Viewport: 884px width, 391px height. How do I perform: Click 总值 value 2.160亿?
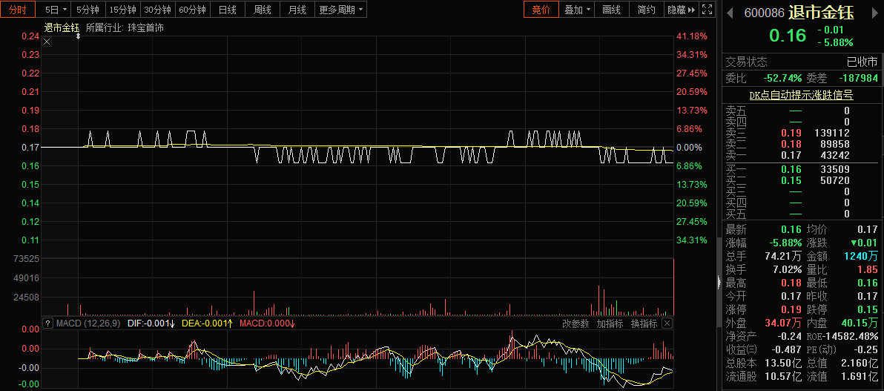(860, 364)
